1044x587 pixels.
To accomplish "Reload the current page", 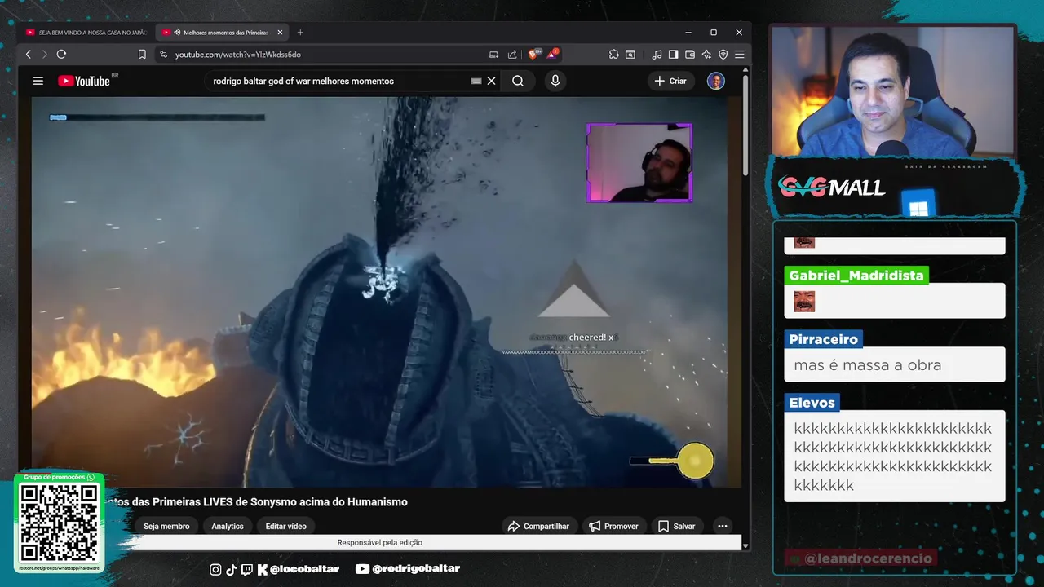I will pyautogui.click(x=61, y=55).
